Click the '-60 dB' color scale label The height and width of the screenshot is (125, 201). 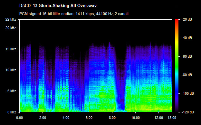187,56
